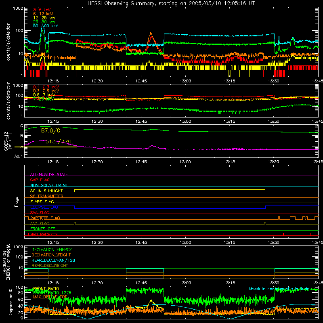This screenshot has height=323, width=323.
Task: Click the yellow FRONT_RATIO legend label
Action: tap(46, 289)
